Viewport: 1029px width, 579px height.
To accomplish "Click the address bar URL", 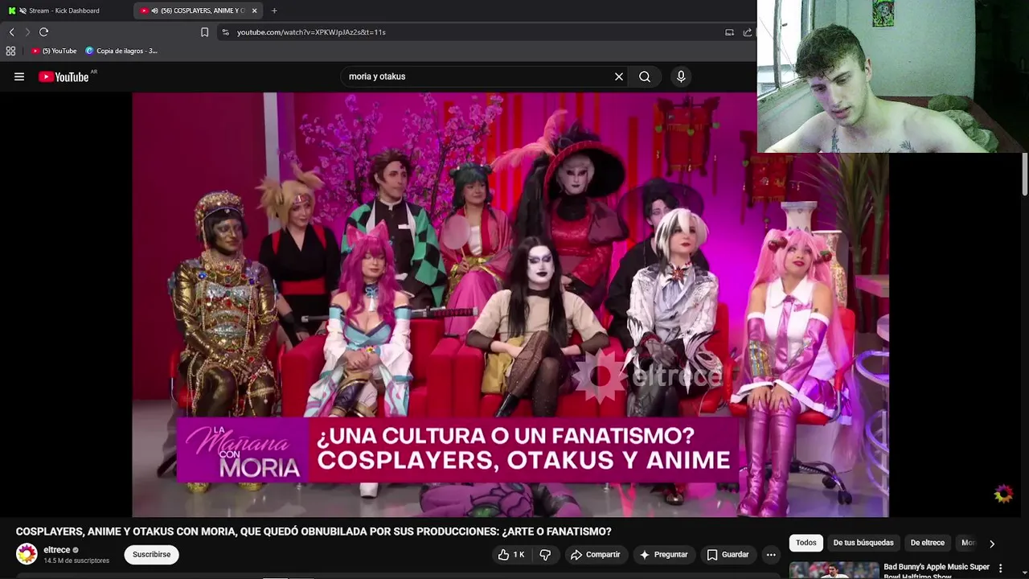I will point(311,32).
